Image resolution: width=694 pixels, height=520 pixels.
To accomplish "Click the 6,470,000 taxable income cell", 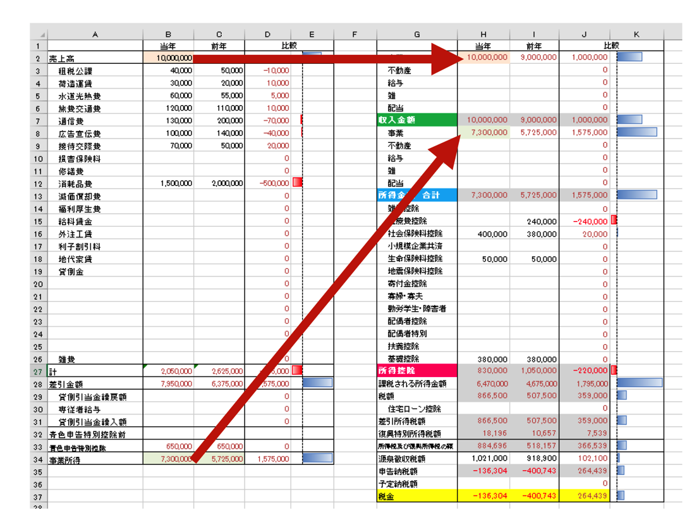I will tap(484, 383).
